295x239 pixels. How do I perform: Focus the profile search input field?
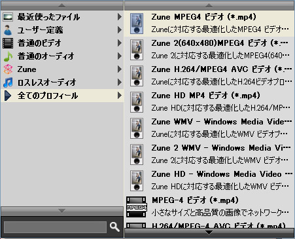tap(55, 227)
